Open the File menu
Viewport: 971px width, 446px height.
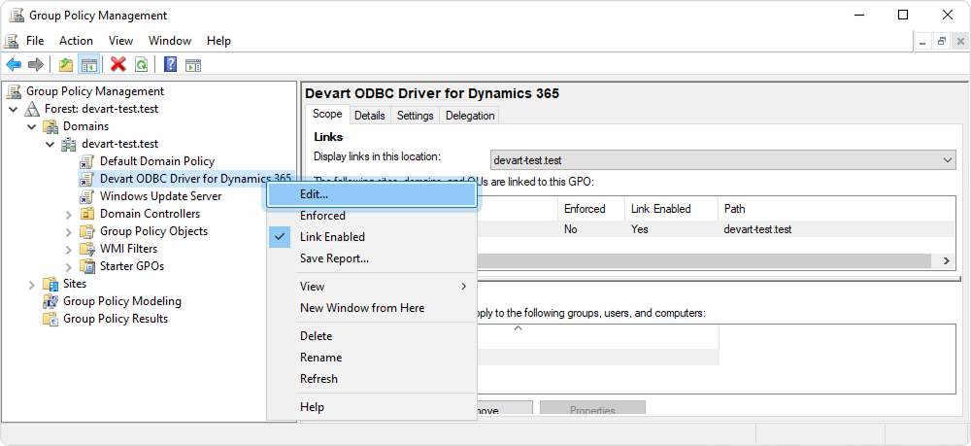35,41
